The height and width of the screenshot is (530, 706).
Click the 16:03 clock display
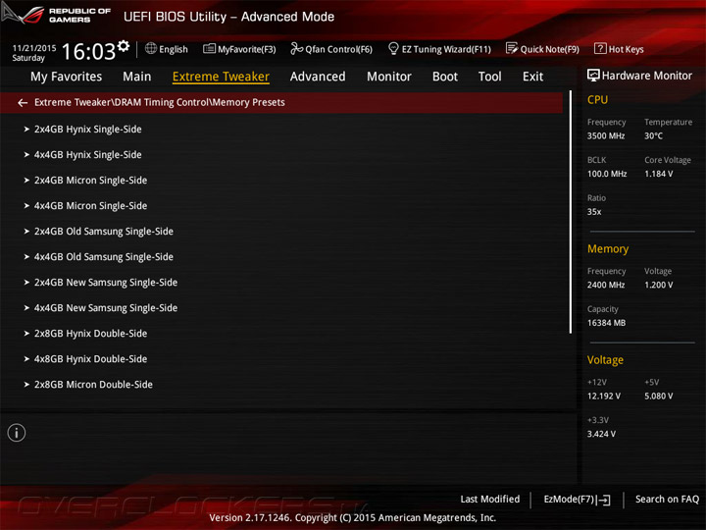pyautogui.click(x=88, y=51)
